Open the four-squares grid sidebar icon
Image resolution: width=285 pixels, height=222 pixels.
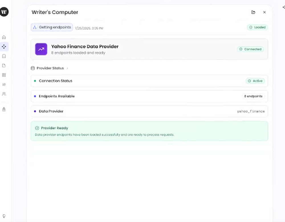[4, 75]
